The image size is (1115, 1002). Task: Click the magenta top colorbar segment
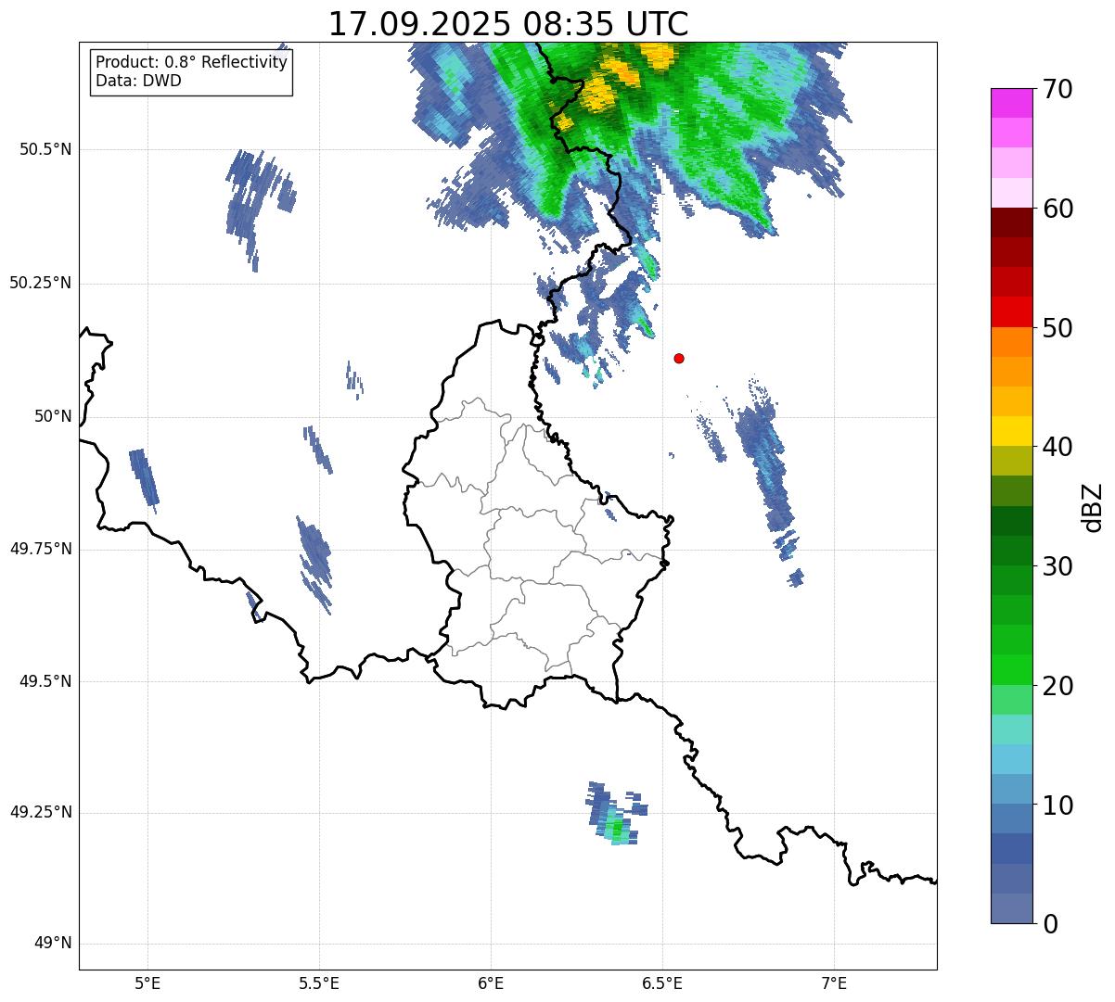click(x=1011, y=103)
